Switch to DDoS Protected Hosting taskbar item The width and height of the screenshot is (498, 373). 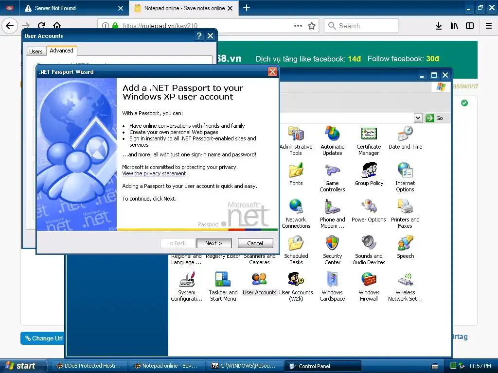coord(89,366)
